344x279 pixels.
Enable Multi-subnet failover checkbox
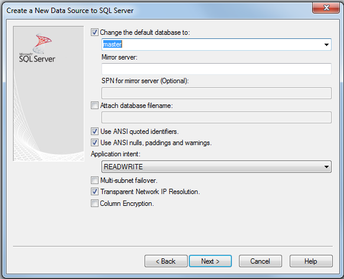94,180
